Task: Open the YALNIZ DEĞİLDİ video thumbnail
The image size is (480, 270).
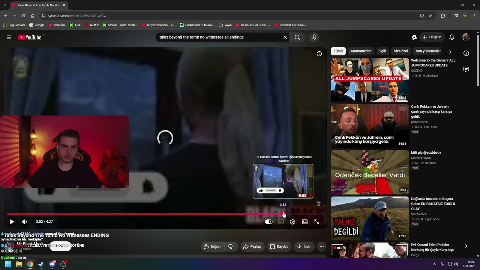Action: click(370, 219)
